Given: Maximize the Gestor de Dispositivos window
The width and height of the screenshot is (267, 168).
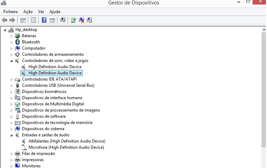Looking at the screenshot, I should tap(248, 2).
